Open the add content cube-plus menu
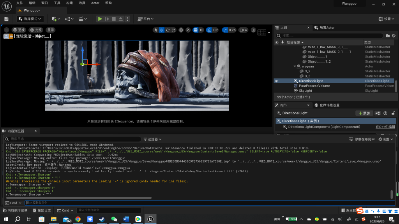Viewport: 399px width, 224px height. click(55, 19)
